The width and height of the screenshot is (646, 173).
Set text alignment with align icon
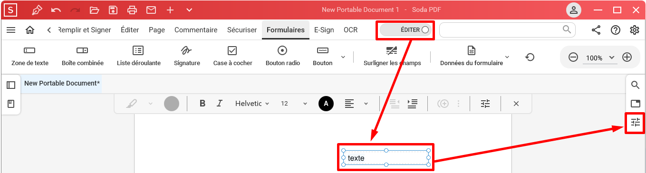click(350, 103)
